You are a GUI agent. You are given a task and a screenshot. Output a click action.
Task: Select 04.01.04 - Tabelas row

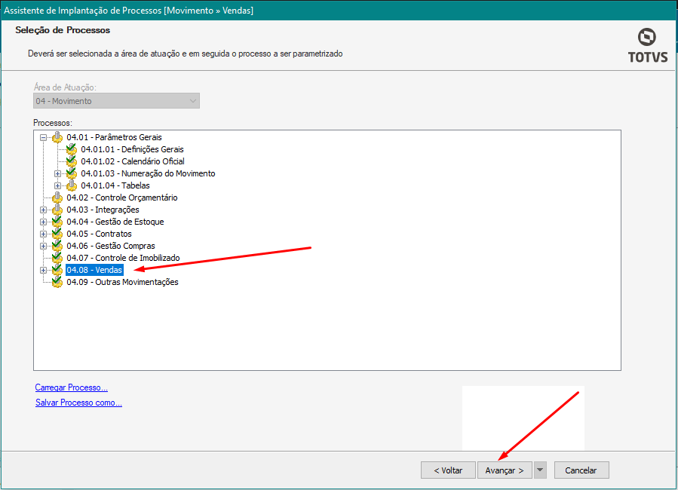pyautogui.click(x=115, y=185)
